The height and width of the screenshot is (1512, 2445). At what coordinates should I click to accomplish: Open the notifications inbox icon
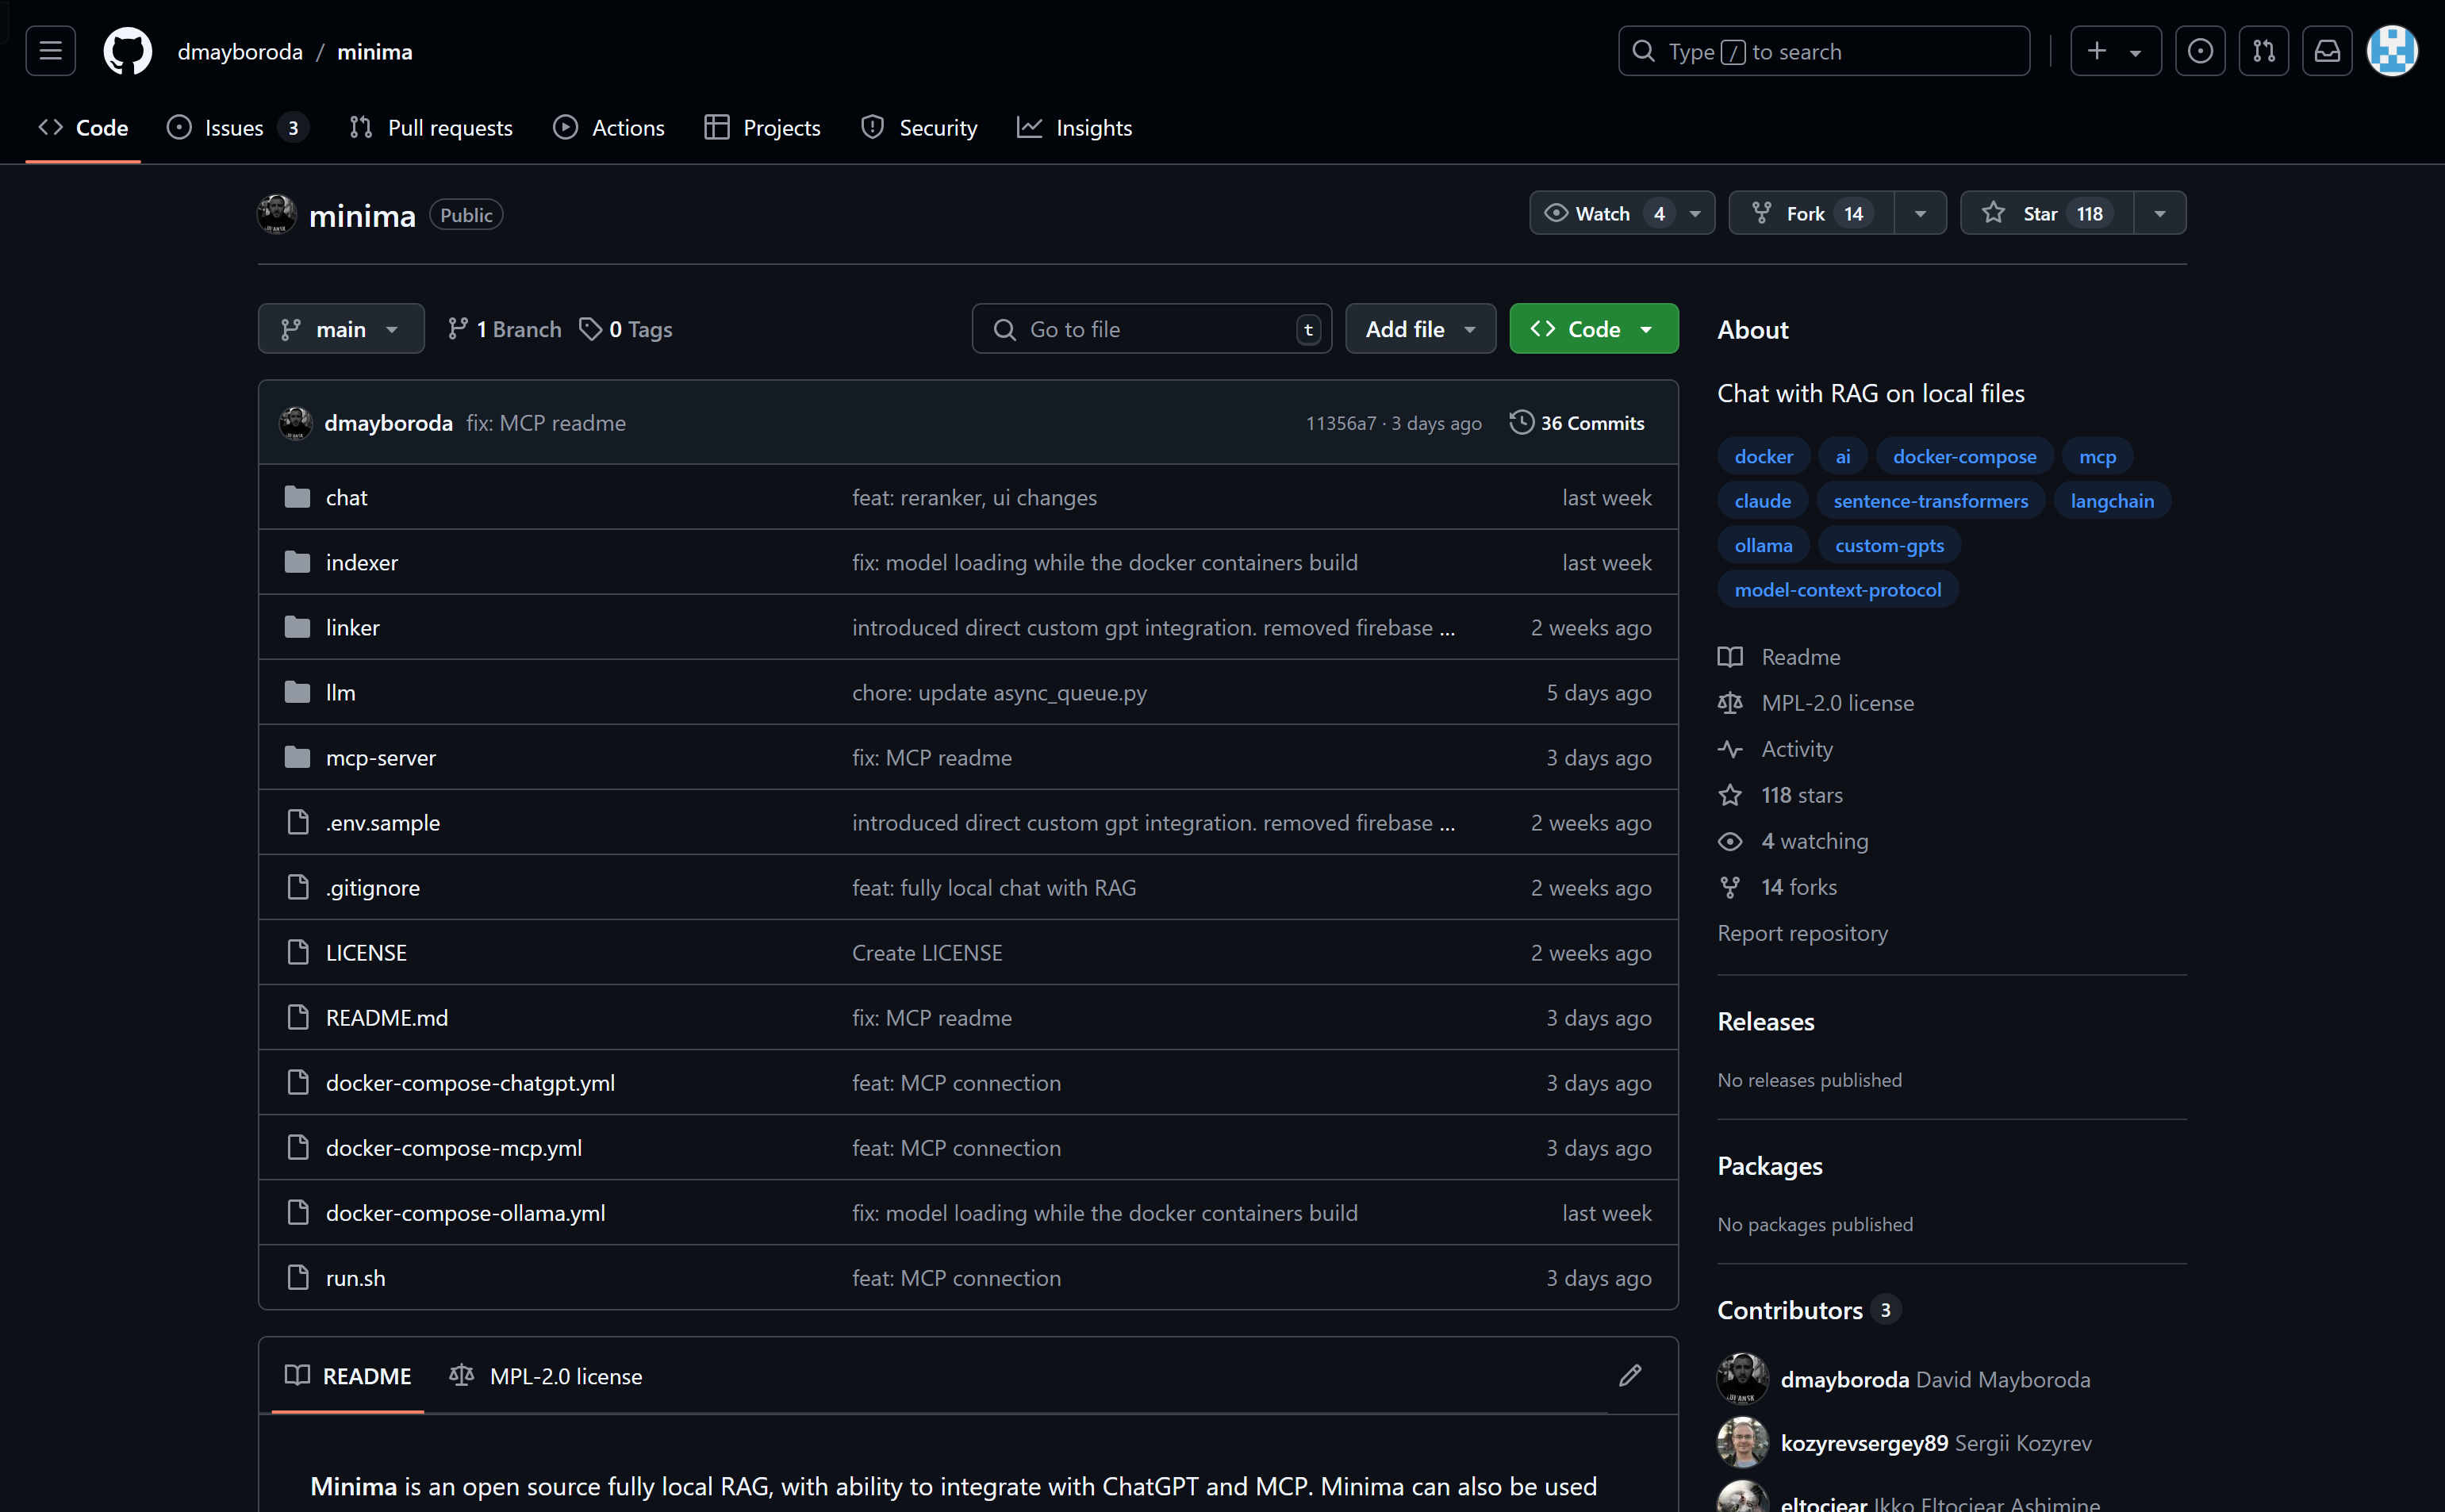coord(2327,51)
